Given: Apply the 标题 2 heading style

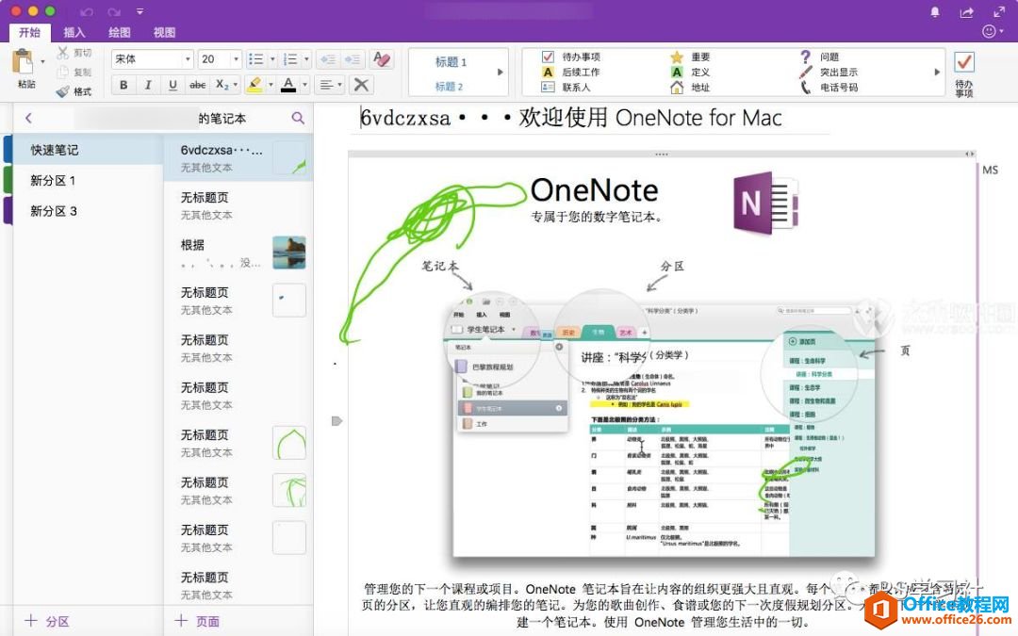Looking at the screenshot, I should click(449, 87).
